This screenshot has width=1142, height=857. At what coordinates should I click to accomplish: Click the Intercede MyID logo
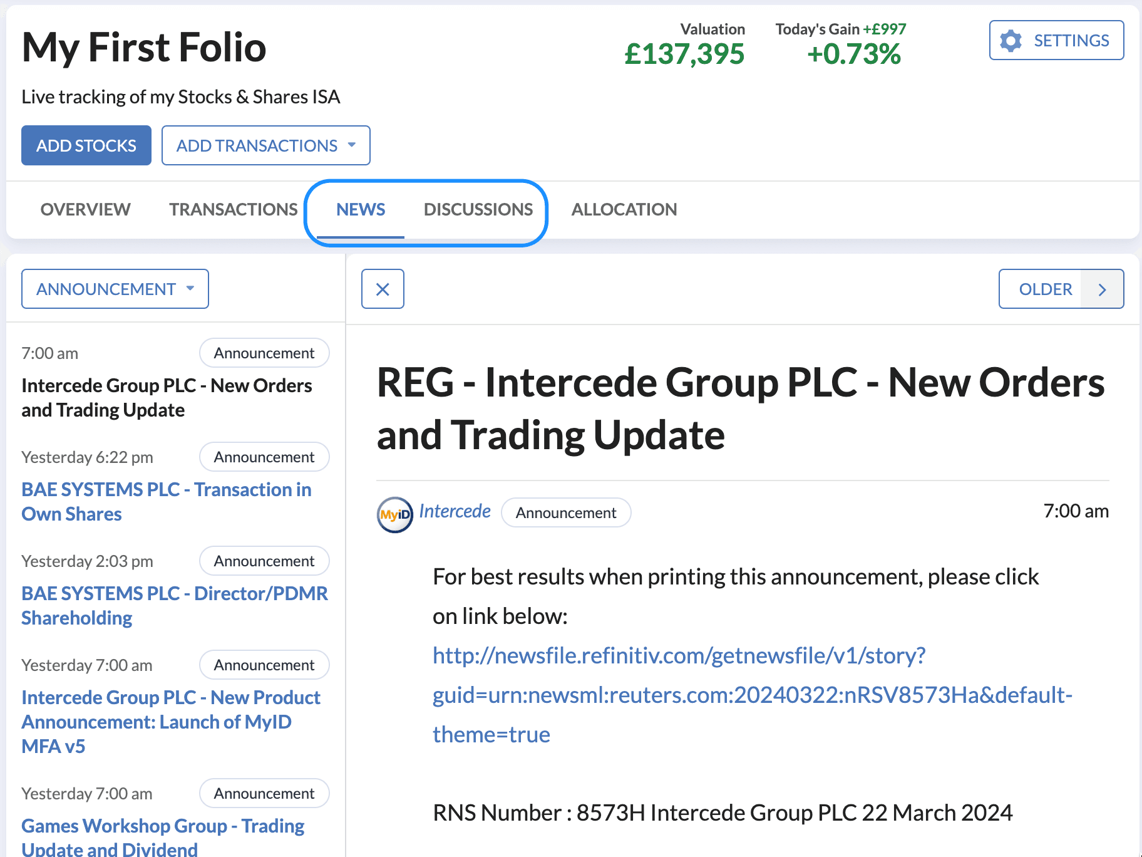click(394, 514)
